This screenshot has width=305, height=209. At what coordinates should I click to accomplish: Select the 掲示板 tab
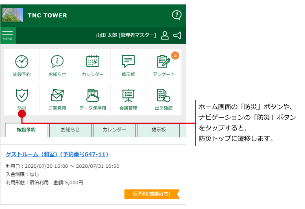159,130
